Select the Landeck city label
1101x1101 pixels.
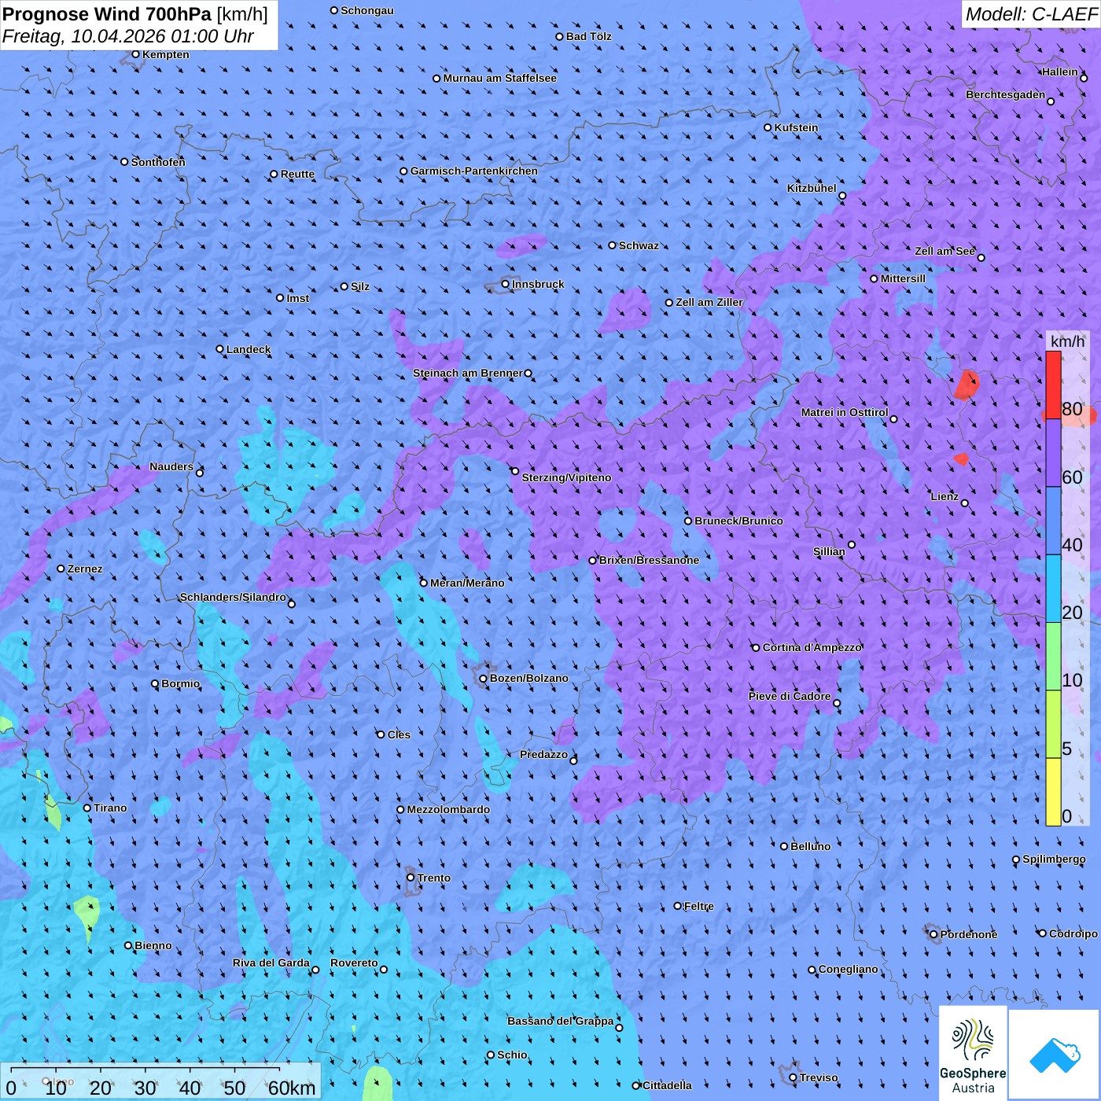[249, 349]
